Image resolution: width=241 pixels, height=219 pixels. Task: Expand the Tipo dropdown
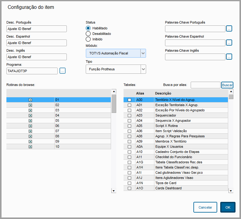click(143, 69)
